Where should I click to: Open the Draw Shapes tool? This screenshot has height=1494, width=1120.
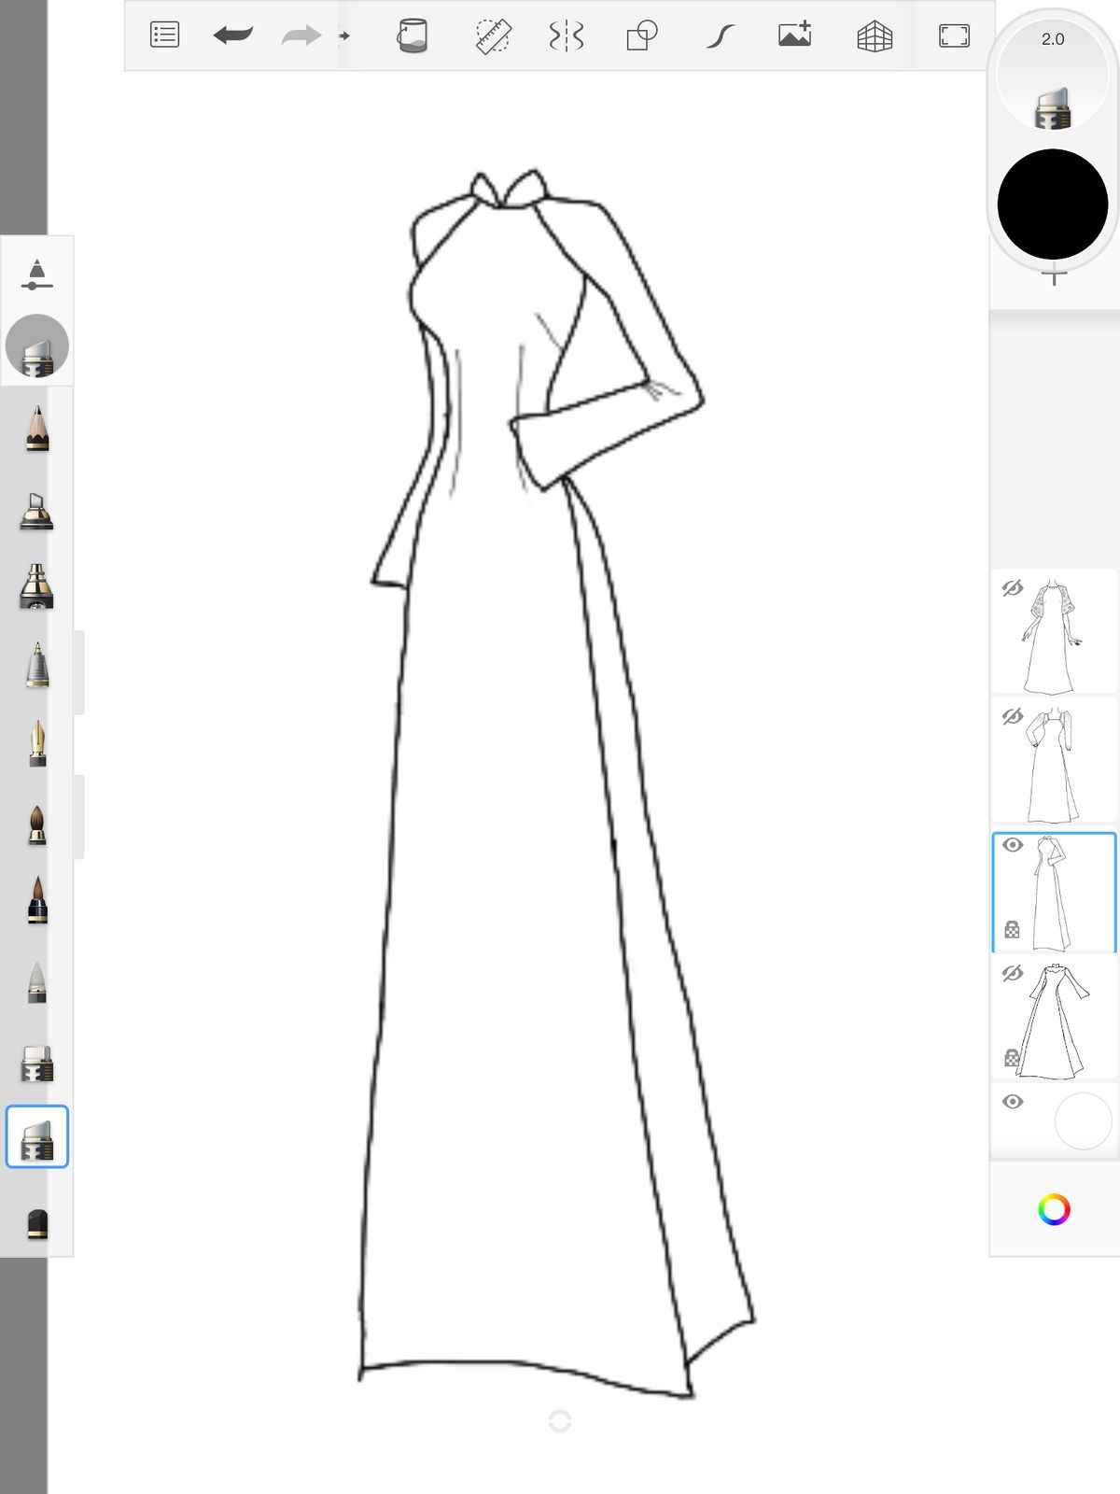point(641,35)
